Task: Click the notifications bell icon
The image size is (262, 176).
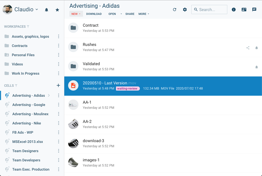Action: pyautogui.click(x=47, y=9)
